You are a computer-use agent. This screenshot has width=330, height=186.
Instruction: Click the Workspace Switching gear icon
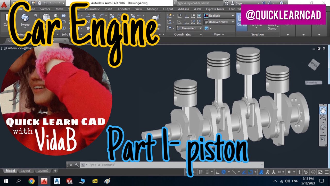tap(289, 172)
